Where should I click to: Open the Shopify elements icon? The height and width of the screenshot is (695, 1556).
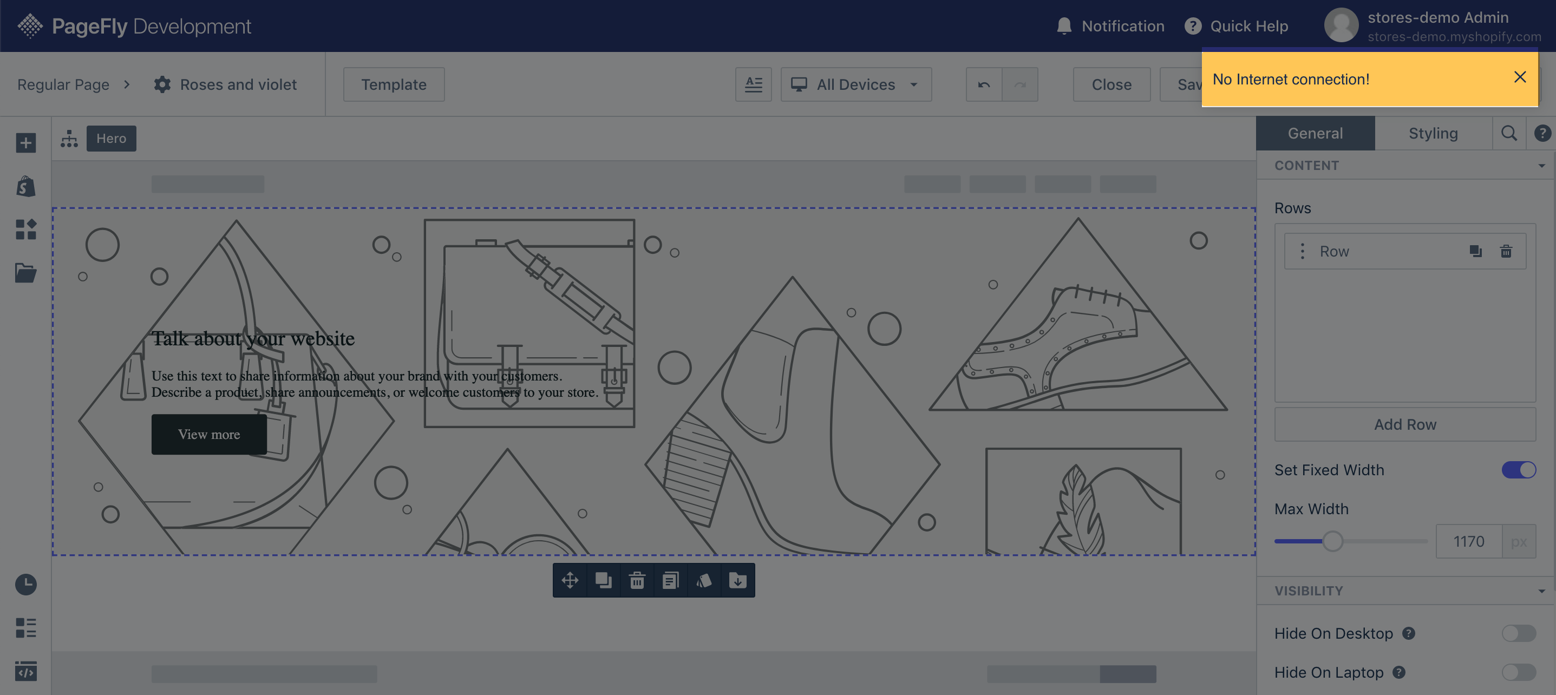pyautogui.click(x=25, y=186)
